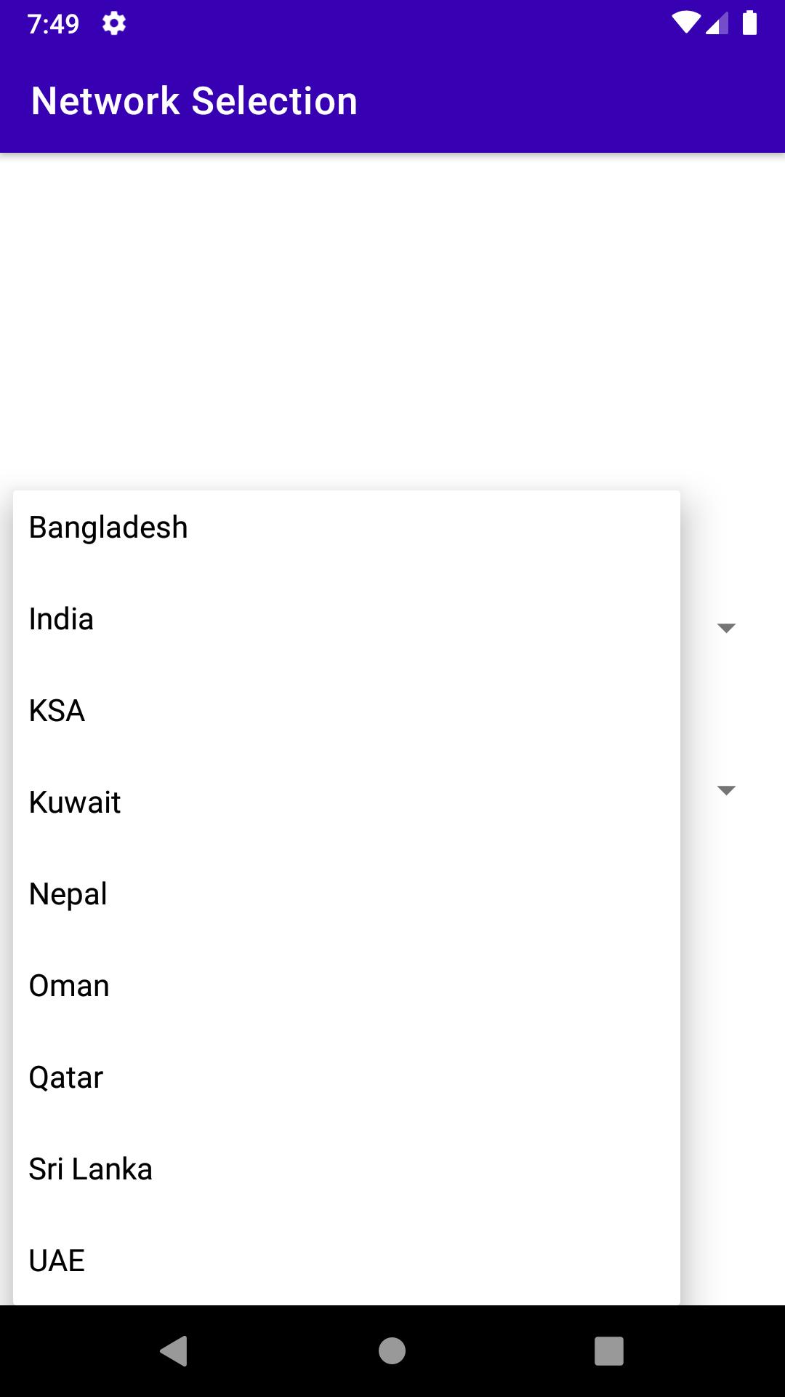Select Oman in the country list
This screenshot has height=1397, width=785.
pos(347,986)
